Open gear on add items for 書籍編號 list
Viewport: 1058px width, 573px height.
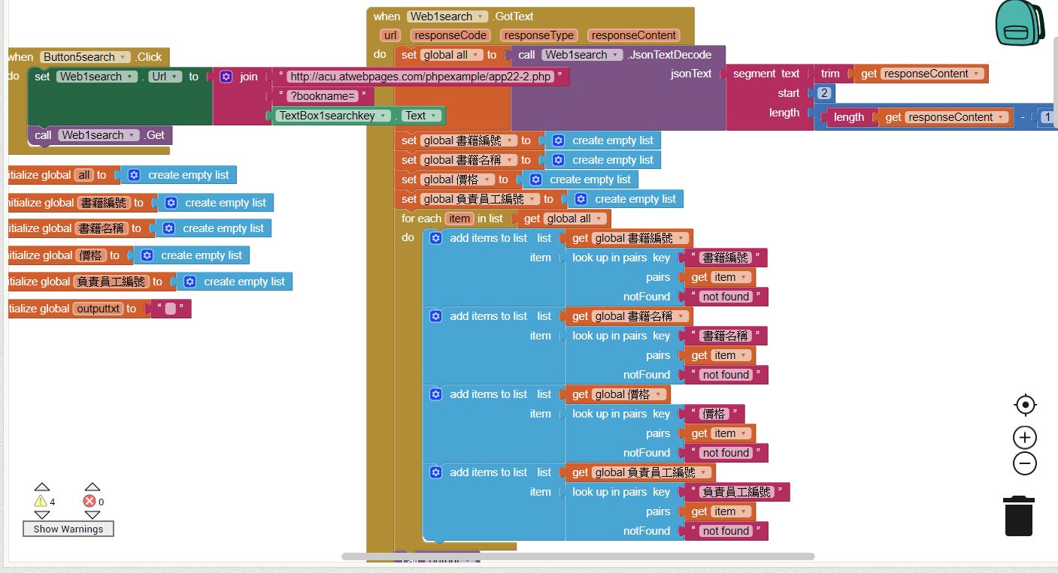click(435, 238)
